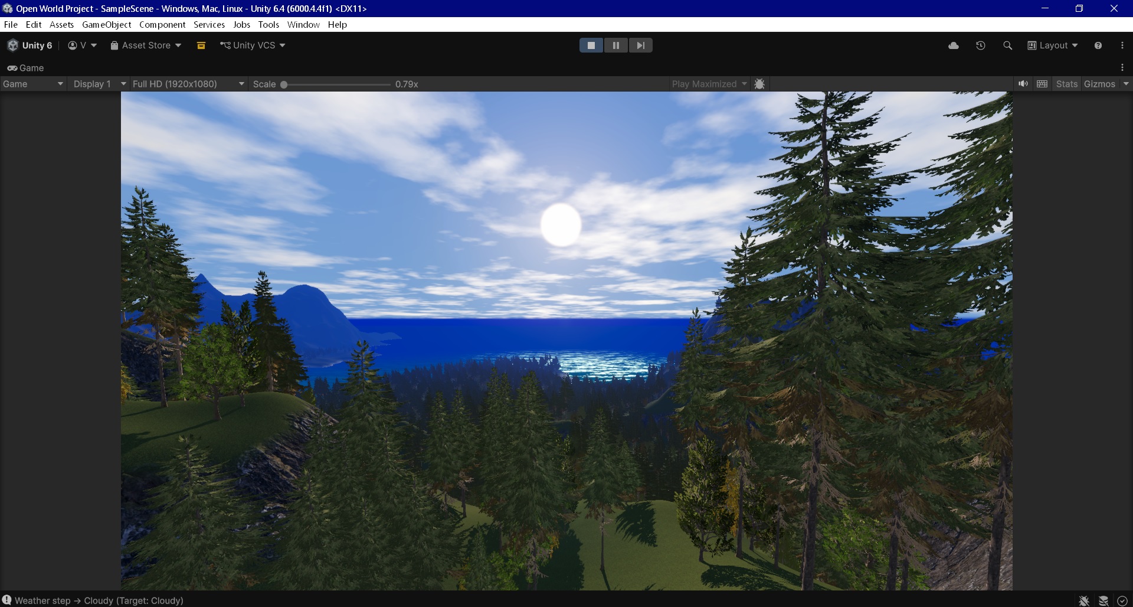Toggle Unity shortcuts keyboard icon
This screenshot has height=607, width=1133.
click(x=1042, y=84)
